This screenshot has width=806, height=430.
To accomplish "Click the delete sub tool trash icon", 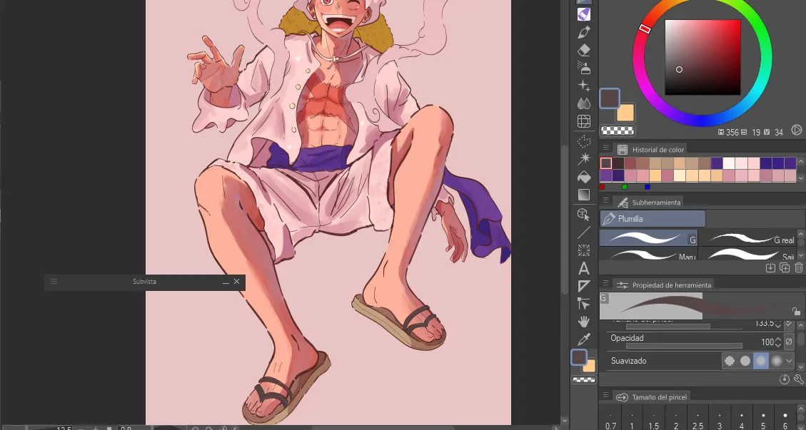I will coord(798,267).
